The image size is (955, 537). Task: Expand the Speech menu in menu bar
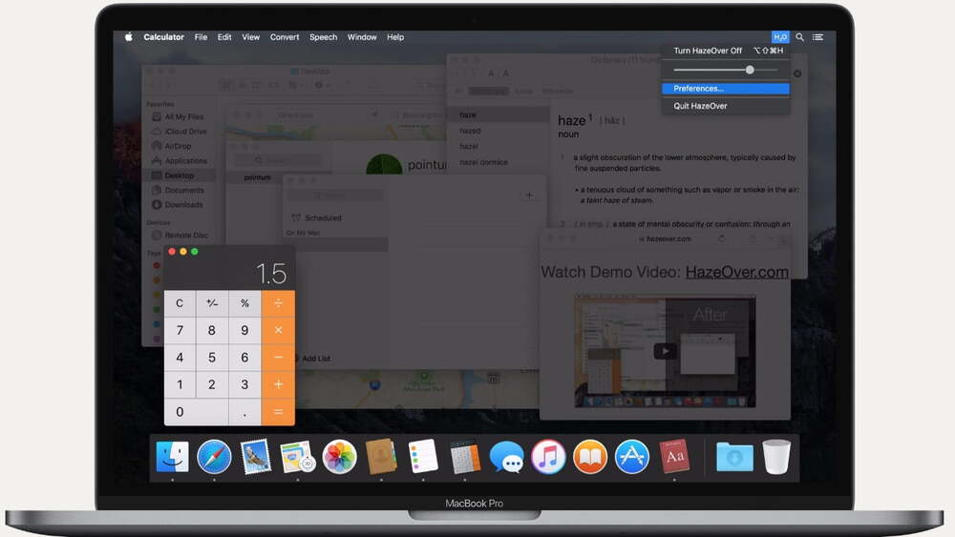pyautogui.click(x=323, y=37)
